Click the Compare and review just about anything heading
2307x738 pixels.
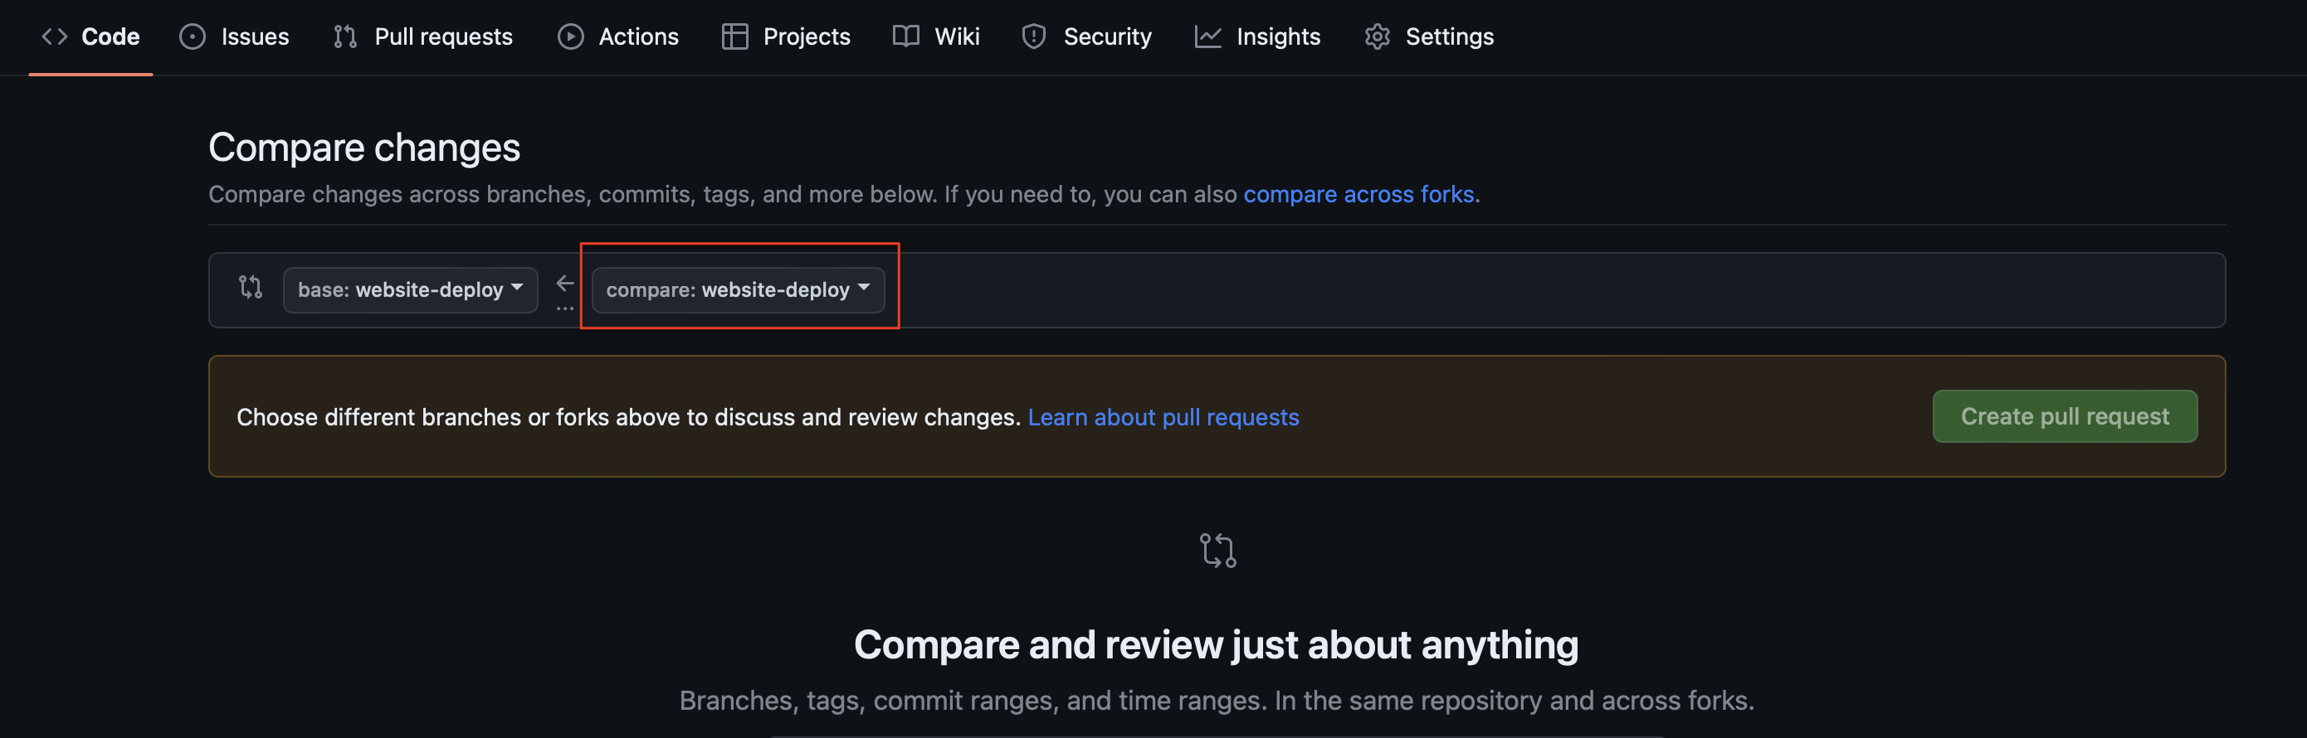coord(1215,644)
